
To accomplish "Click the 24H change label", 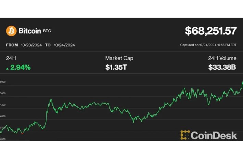I will 11,58.
